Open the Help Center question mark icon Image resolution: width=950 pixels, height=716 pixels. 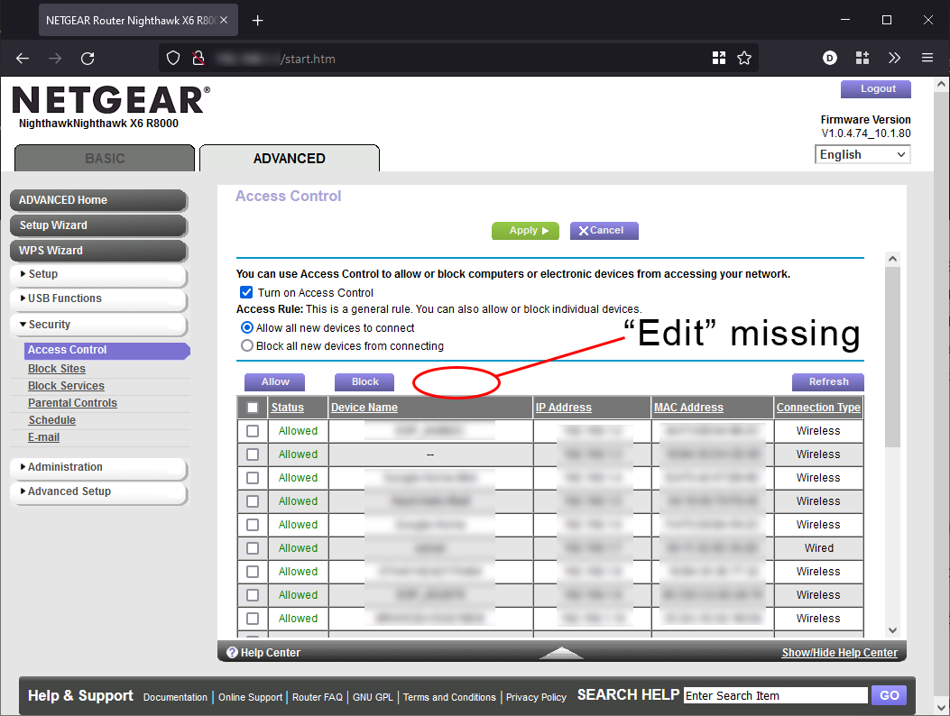(x=234, y=652)
